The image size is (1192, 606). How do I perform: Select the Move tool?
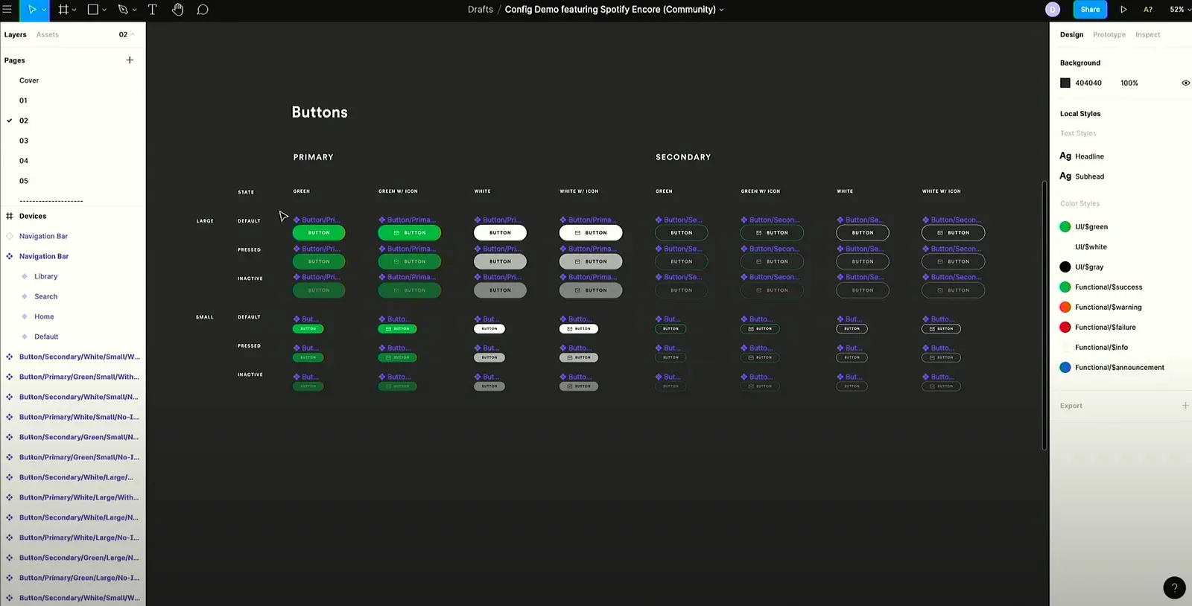pos(32,10)
